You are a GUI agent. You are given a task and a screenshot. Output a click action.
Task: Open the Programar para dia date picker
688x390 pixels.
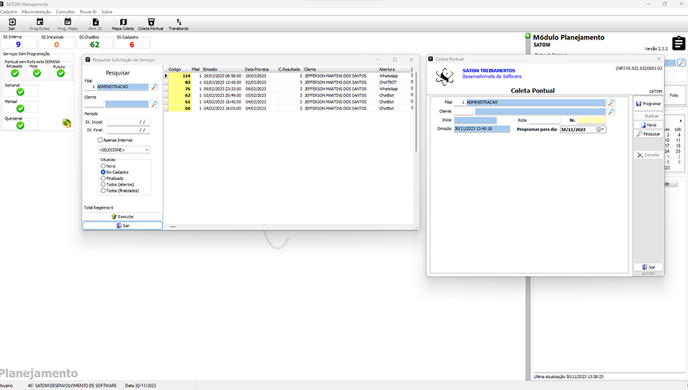pyautogui.click(x=602, y=129)
